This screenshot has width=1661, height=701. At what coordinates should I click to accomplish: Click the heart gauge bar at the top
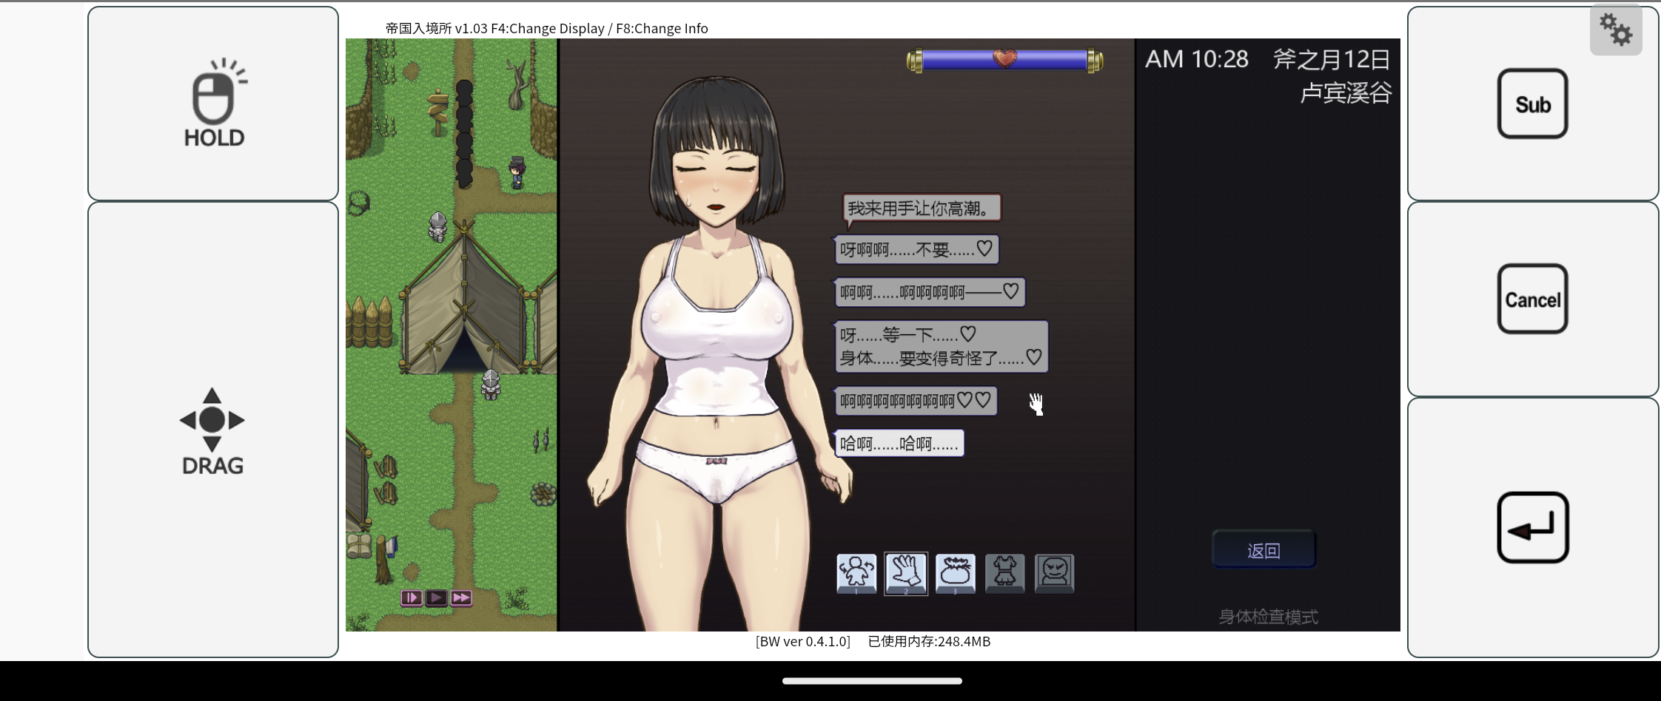[1004, 61]
